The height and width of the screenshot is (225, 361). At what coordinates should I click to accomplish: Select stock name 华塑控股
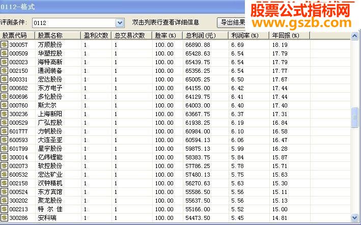(50, 53)
